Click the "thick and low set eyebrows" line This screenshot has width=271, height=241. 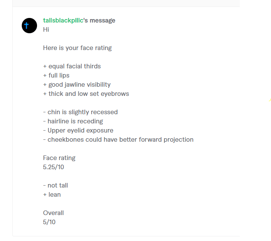pyautogui.click(x=86, y=94)
